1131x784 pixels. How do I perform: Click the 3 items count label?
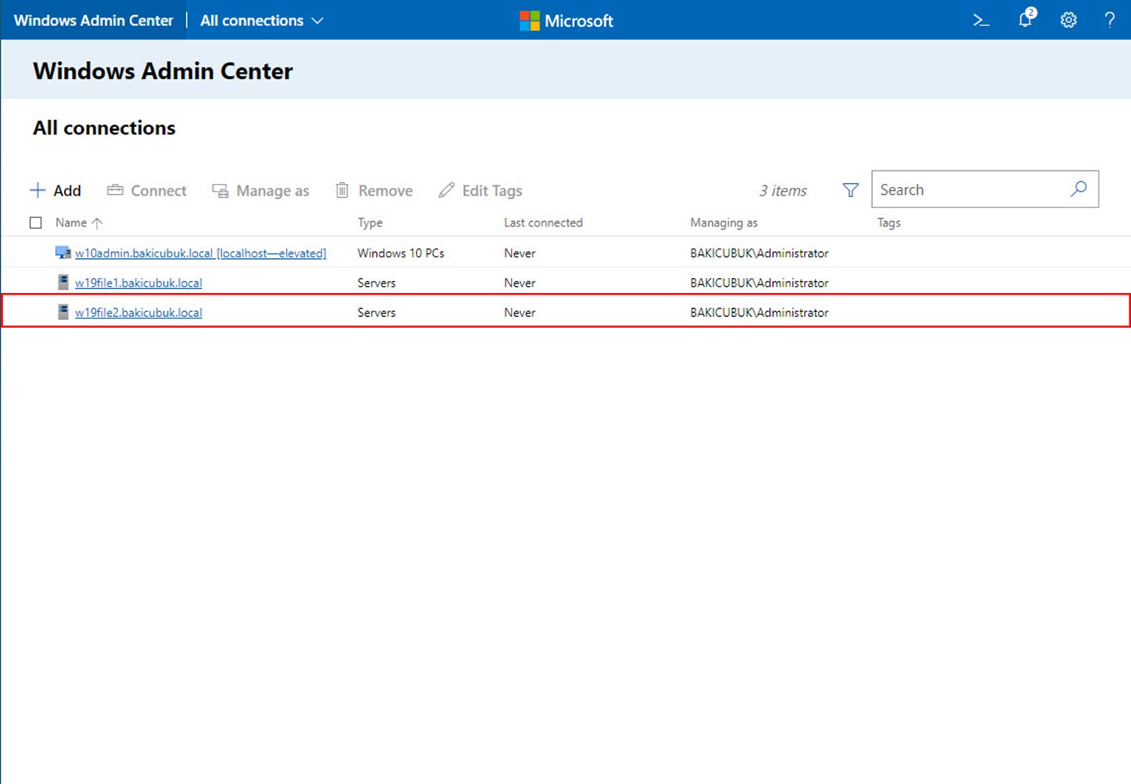pyautogui.click(x=783, y=190)
